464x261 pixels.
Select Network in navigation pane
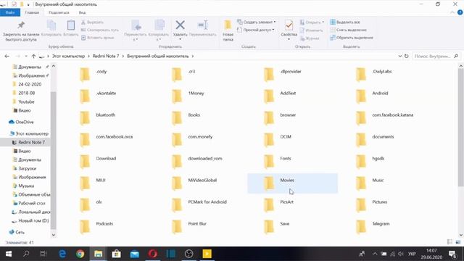tap(17, 232)
